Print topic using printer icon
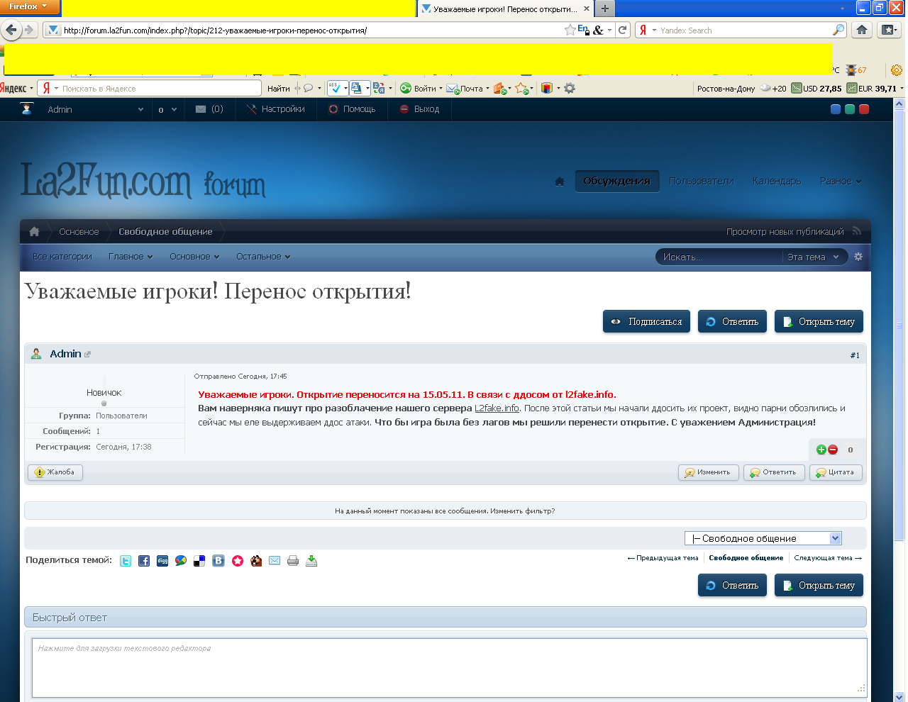 click(293, 561)
